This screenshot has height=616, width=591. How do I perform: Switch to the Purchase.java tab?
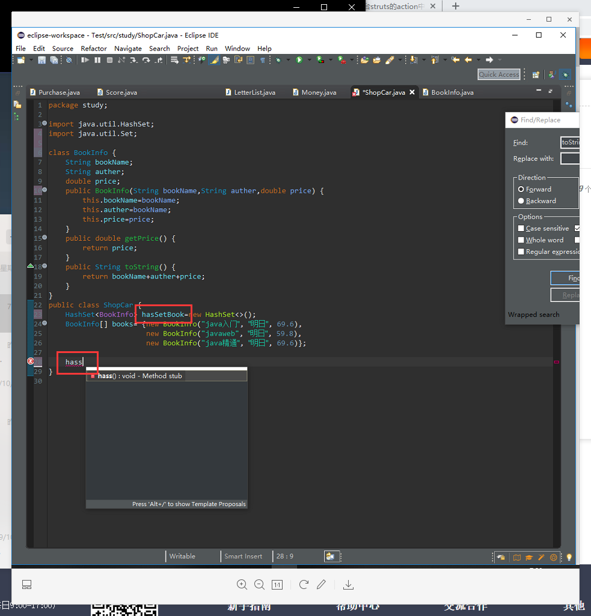pyautogui.click(x=55, y=92)
